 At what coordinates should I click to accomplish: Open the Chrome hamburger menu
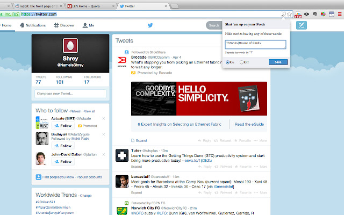coord(340,15)
